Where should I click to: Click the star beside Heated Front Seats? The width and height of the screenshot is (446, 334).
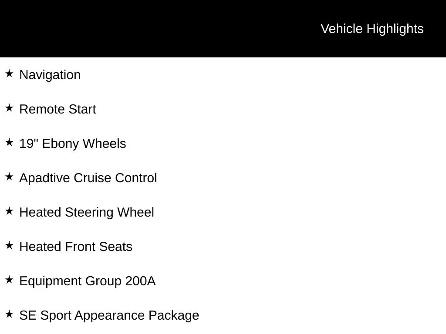pos(9,245)
